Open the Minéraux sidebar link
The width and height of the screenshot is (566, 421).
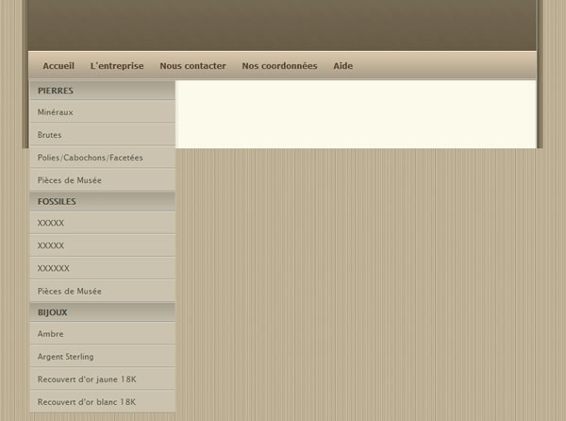[x=103, y=112]
